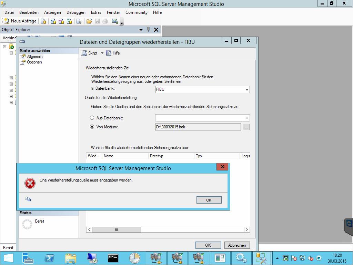Browse for backup medium with the ... button
Screen dimensions: 353x265
click(x=246, y=127)
